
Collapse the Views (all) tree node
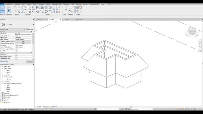[x=1, y=66]
